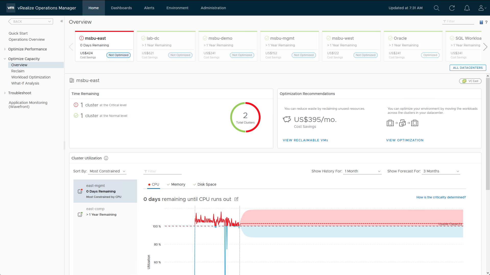Collapse Optimize Capacity section
This screenshot has height=275, width=490.
[5, 59]
